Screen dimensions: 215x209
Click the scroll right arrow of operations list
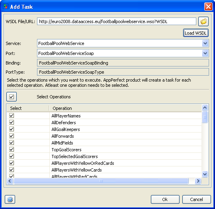pos(198,181)
